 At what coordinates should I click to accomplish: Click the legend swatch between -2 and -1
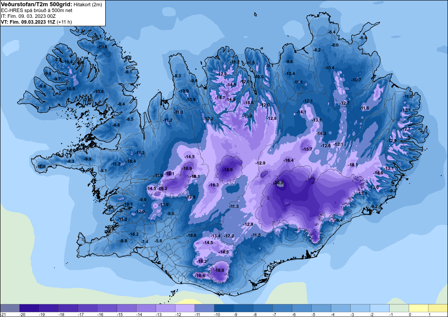pyautogui.click(x=380, y=308)
